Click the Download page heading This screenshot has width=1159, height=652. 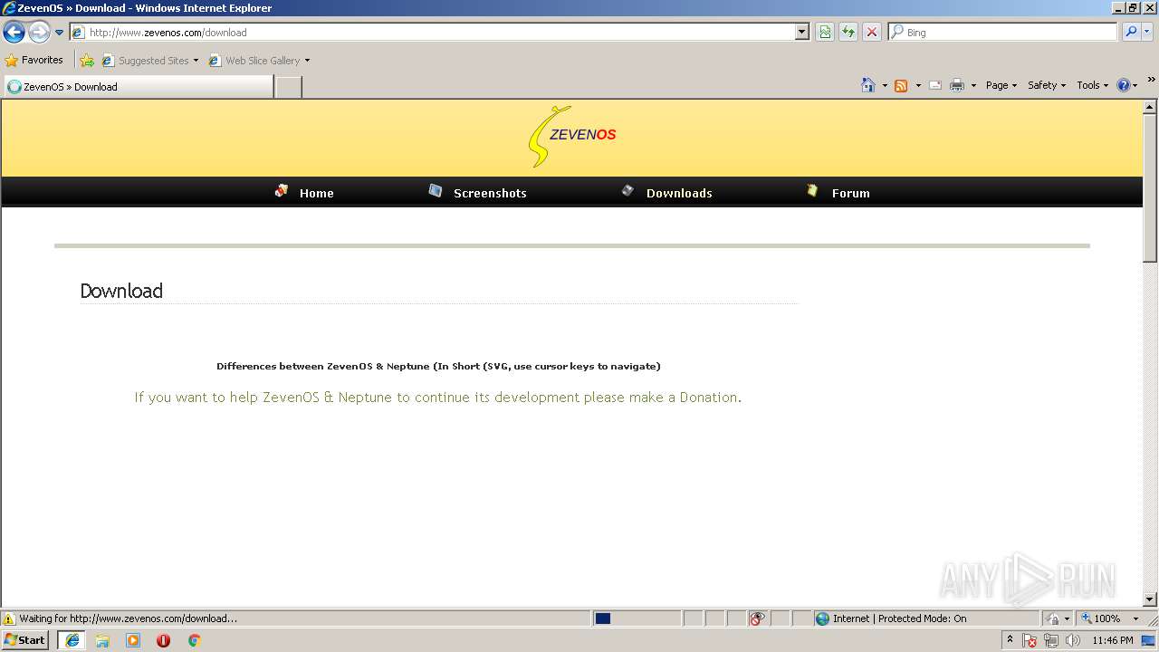coord(121,291)
